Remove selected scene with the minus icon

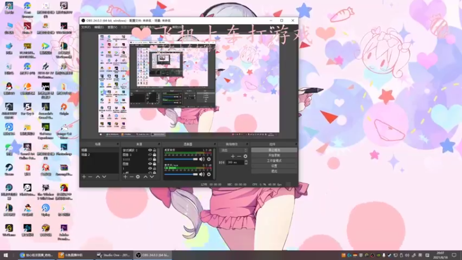(x=91, y=177)
